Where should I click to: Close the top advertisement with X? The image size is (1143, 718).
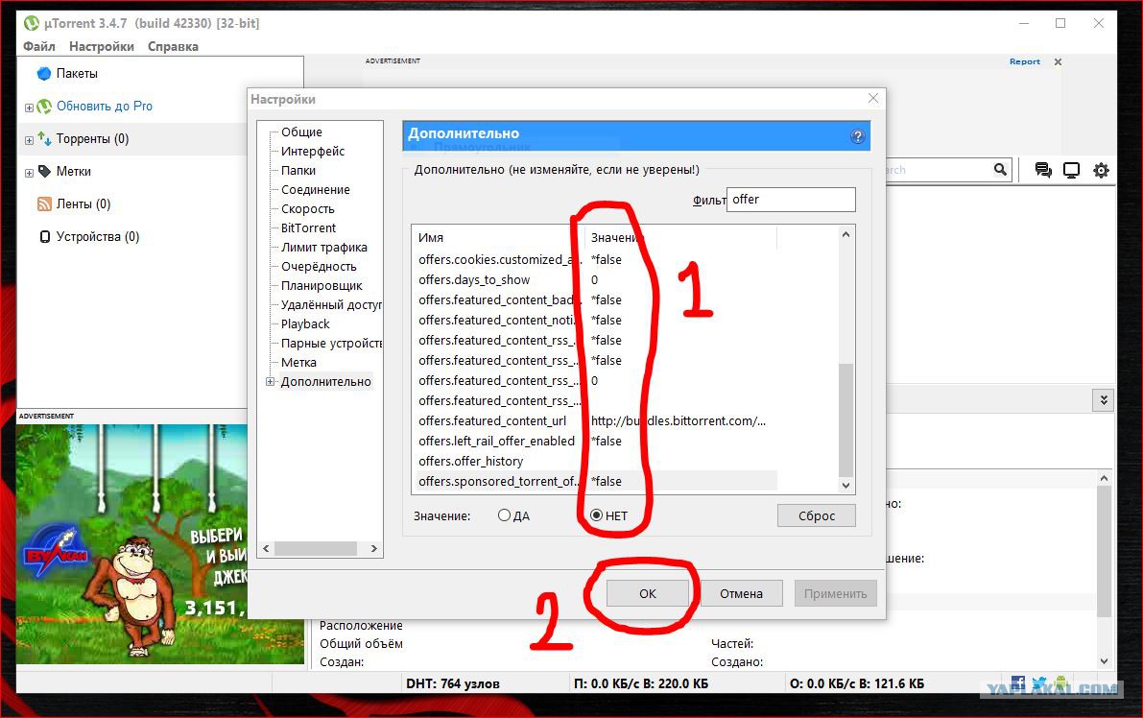click(x=1058, y=62)
